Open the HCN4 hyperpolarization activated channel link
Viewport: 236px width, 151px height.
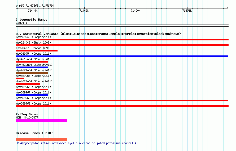(76, 143)
